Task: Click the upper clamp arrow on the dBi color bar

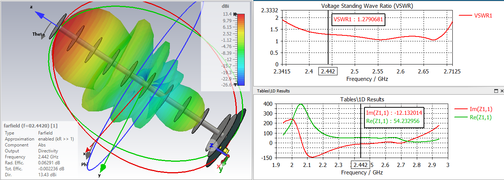Action: click(235, 14)
